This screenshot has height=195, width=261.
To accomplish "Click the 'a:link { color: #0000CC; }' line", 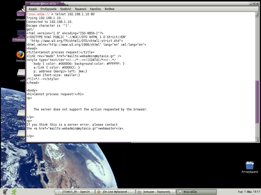I will coord(57,68).
